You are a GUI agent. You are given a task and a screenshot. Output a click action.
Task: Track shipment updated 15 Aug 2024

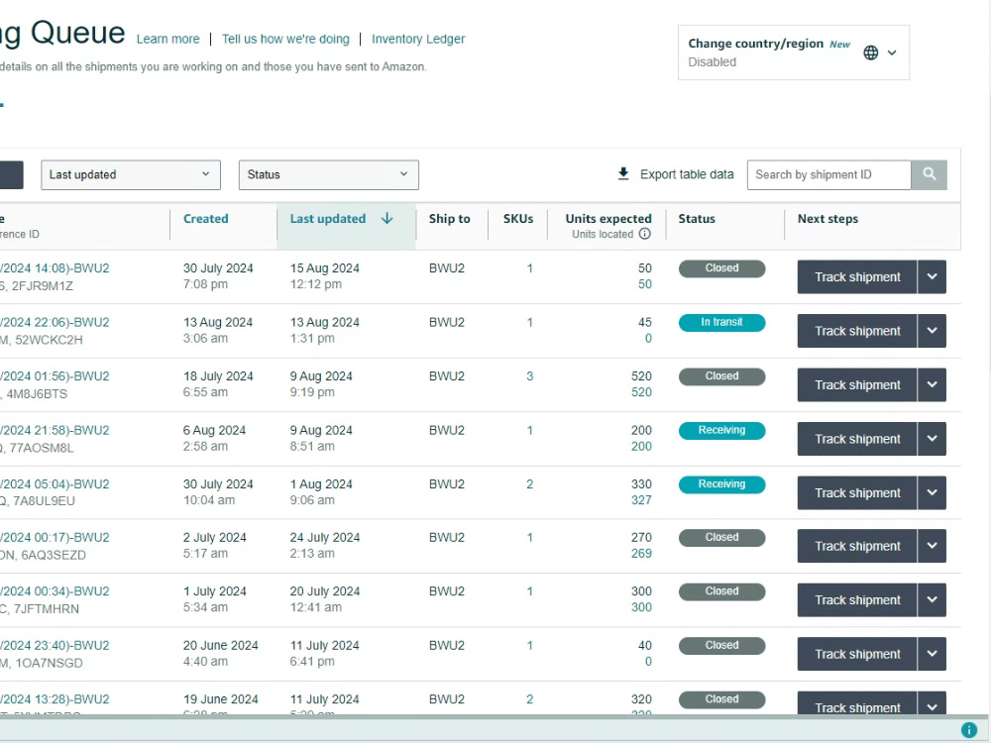click(857, 276)
